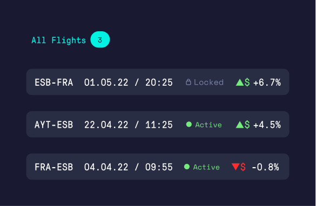This screenshot has width=316, height=206.
Task: Click red dollar sign on FRA-ESB row
Action: click(243, 167)
